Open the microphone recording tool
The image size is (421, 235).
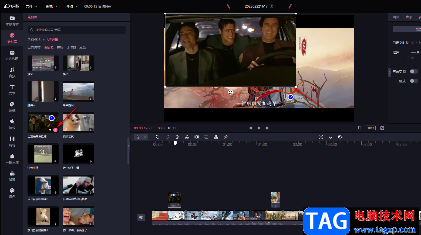coord(331,137)
